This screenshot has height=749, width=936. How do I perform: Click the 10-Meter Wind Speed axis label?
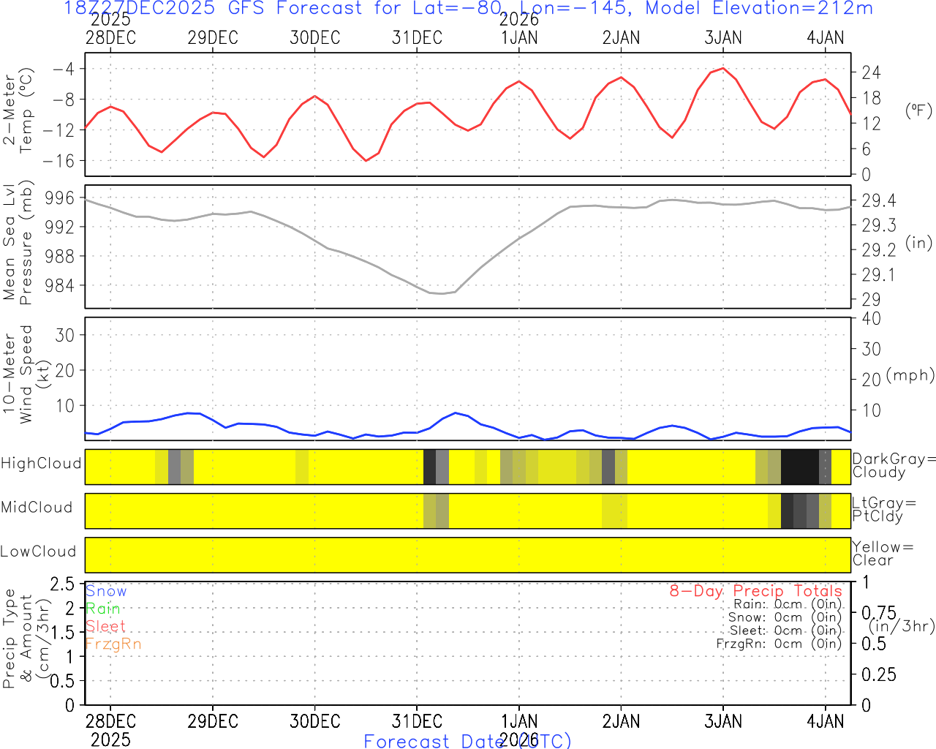coord(18,374)
